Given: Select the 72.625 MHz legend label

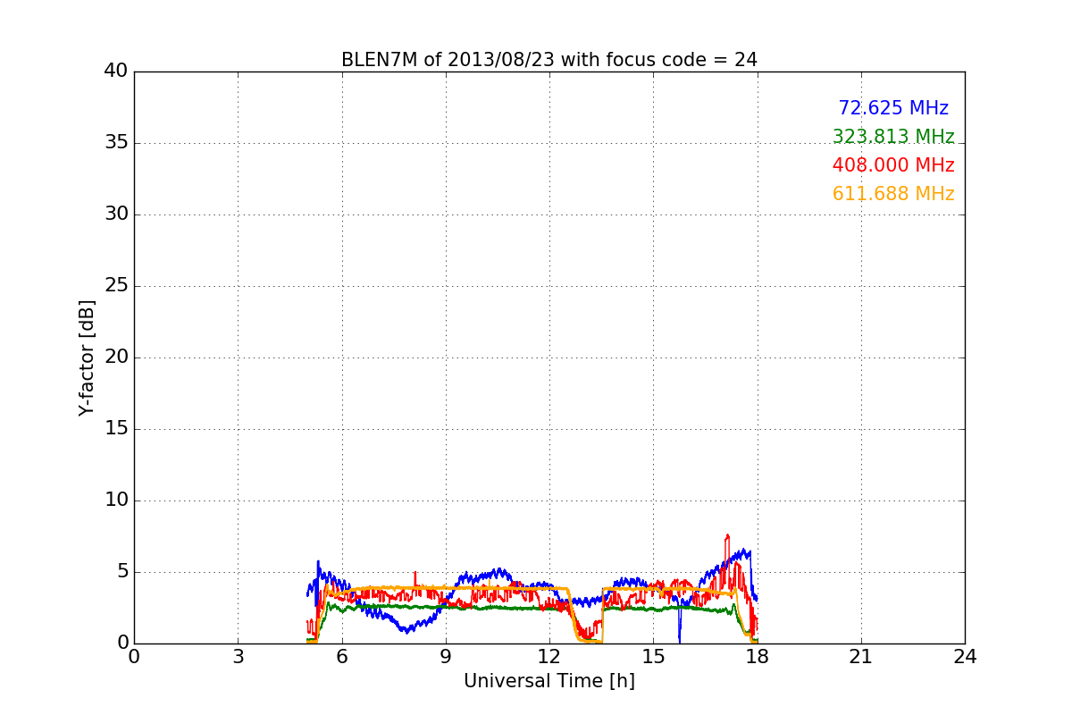Looking at the screenshot, I should click(893, 108).
